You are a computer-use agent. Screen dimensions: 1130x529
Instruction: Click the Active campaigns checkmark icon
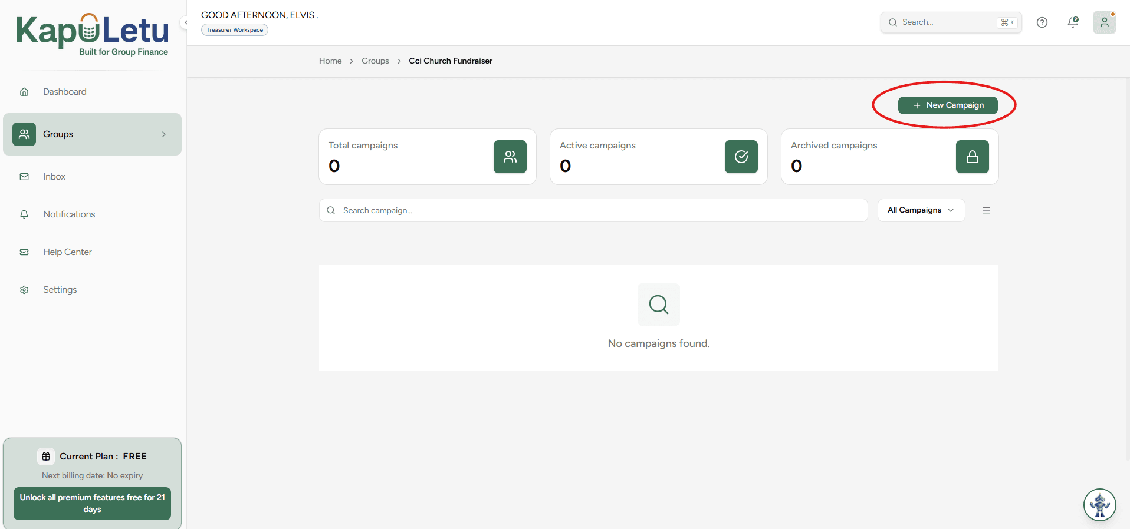(741, 157)
